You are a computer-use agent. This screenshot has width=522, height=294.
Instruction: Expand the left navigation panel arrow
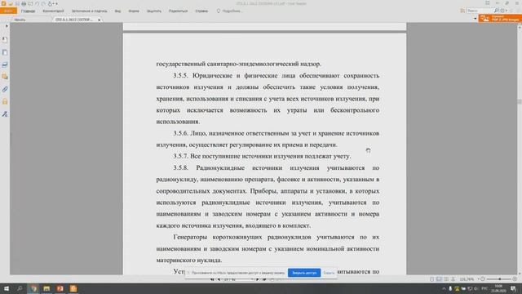click(7, 25)
